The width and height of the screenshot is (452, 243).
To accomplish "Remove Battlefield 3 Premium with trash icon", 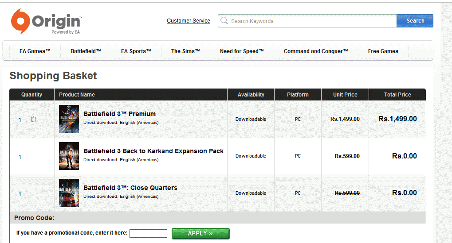I will 33,120.
